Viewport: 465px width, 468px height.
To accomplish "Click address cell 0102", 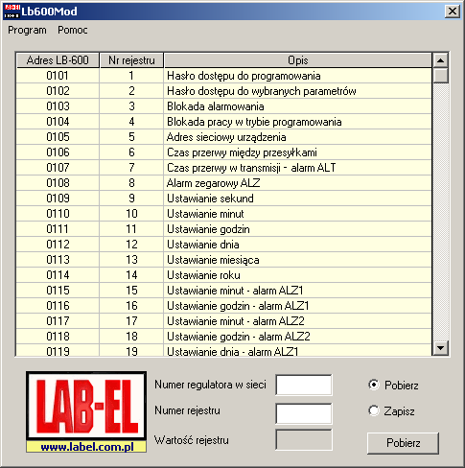I will pyautogui.click(x=58, y=91).
